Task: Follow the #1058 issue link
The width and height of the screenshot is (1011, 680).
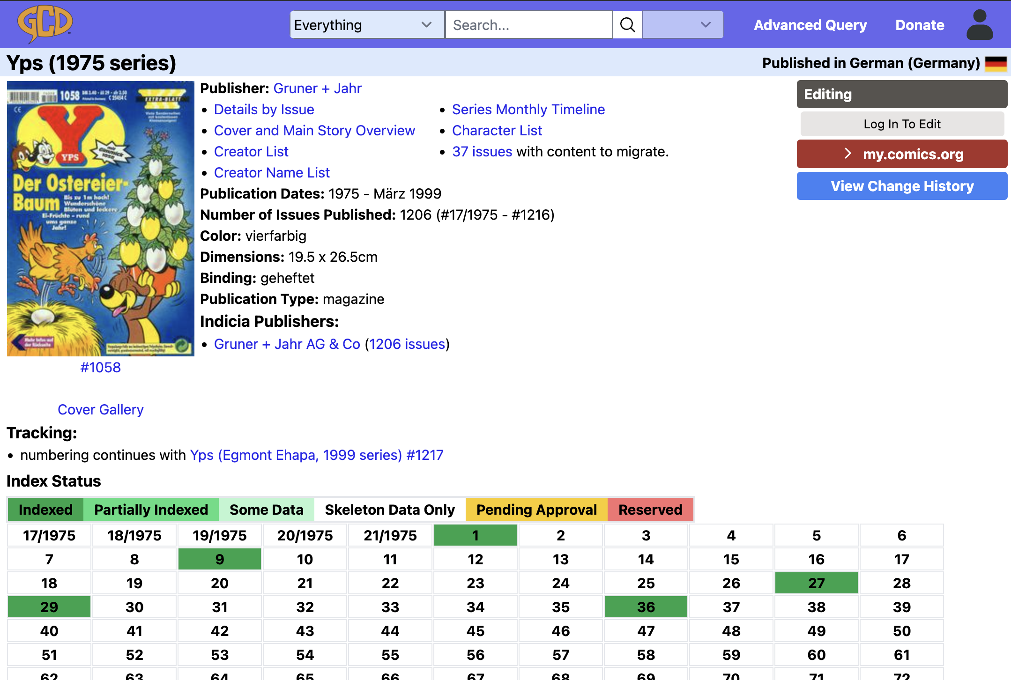Action: [100, 368]
